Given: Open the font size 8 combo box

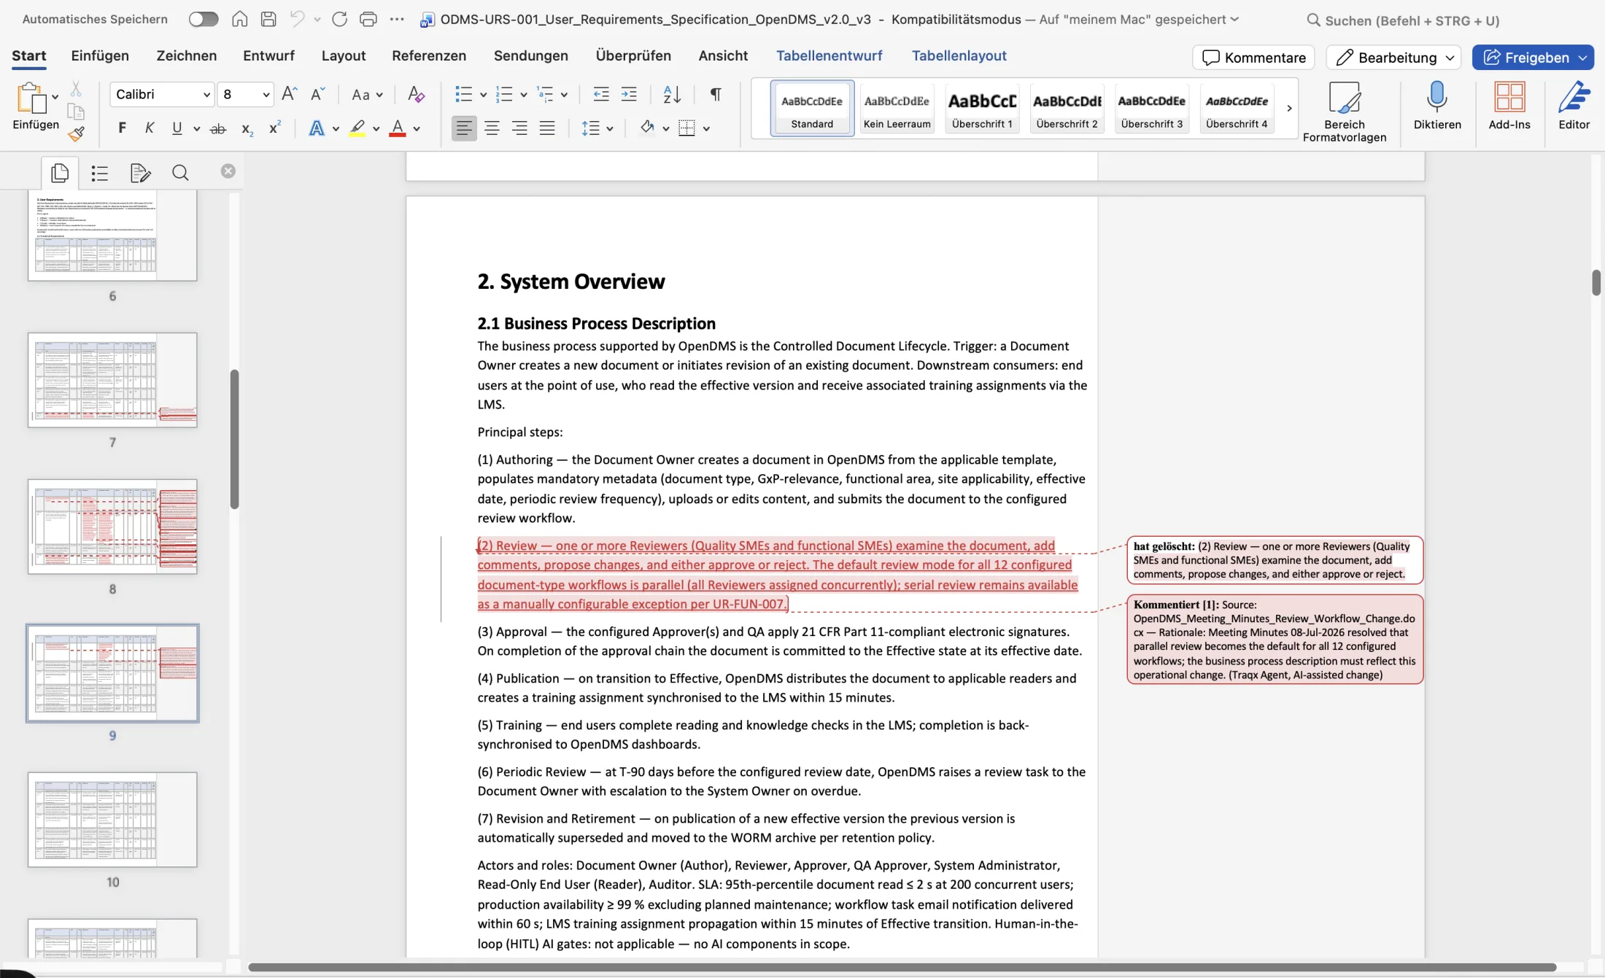Looking at the screenshot, I should (245, 94).
